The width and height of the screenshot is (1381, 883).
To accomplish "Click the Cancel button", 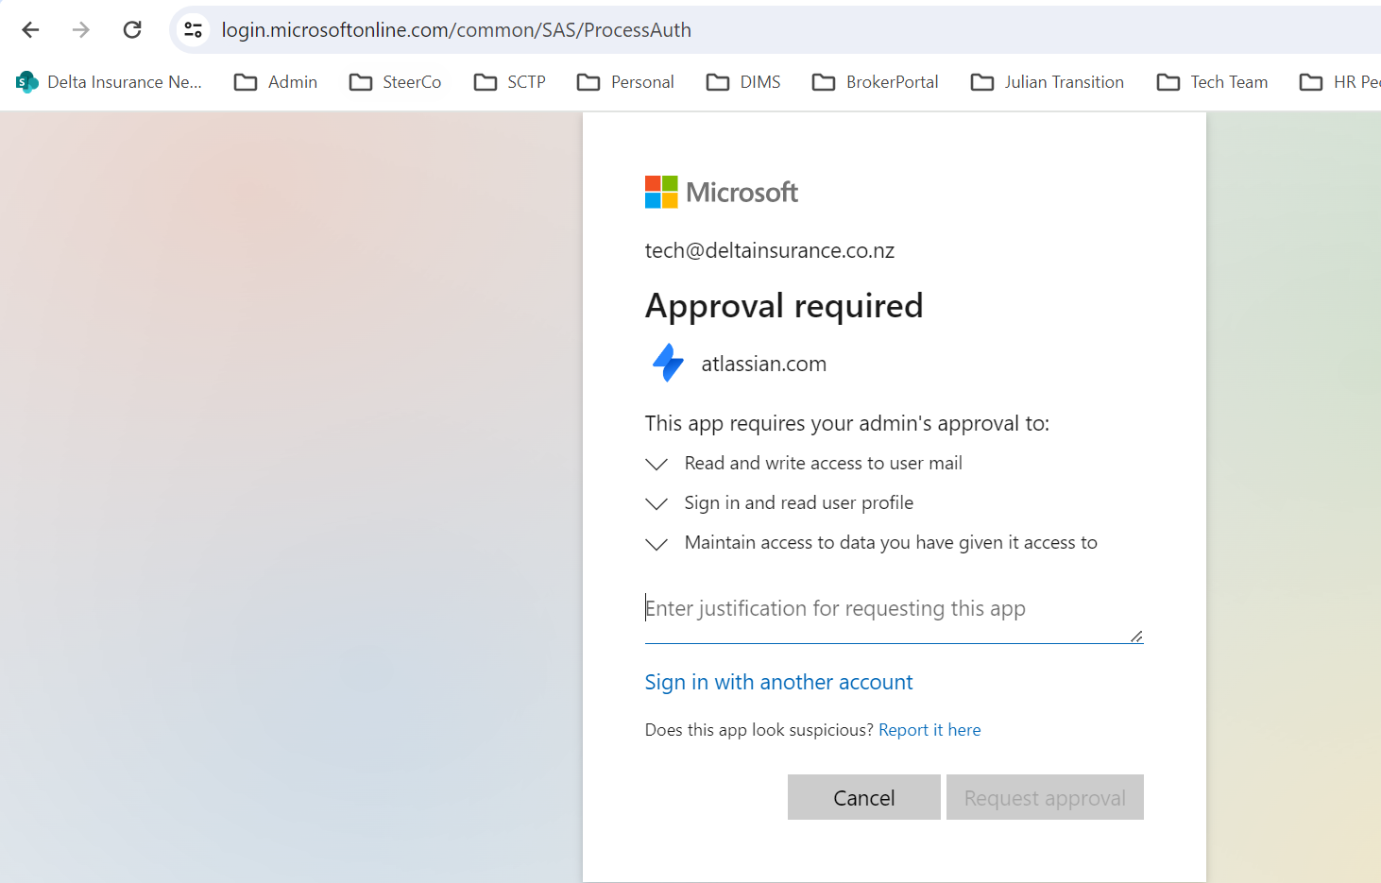I will [x=863, y=797].
